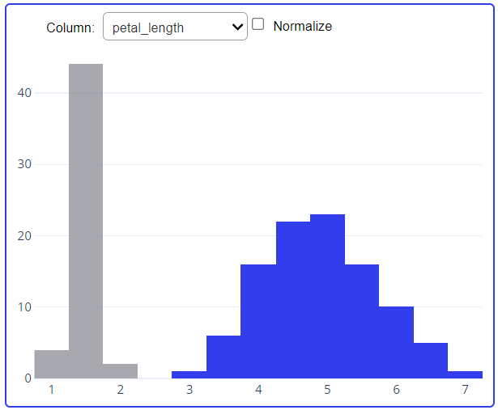The image size is (498, 410).
Task: Click the Normalize label text
Action: pyautogui.click(x=302, y=27)
